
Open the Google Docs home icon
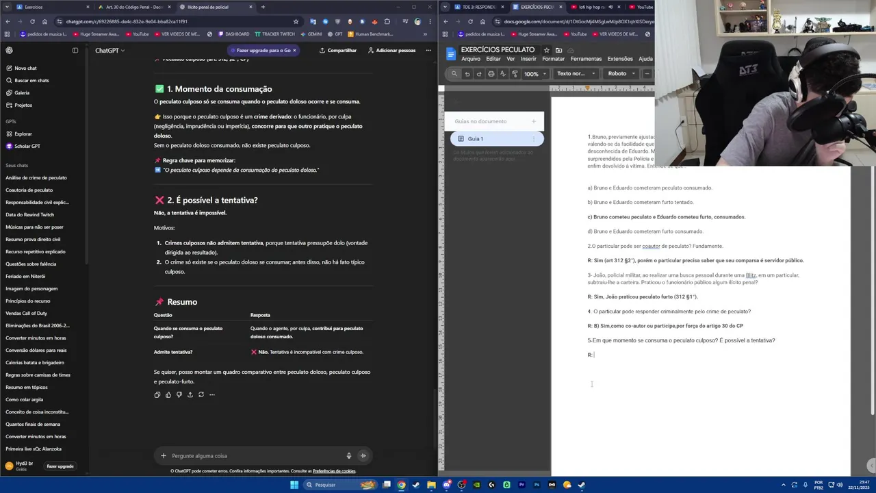[451, 54]
